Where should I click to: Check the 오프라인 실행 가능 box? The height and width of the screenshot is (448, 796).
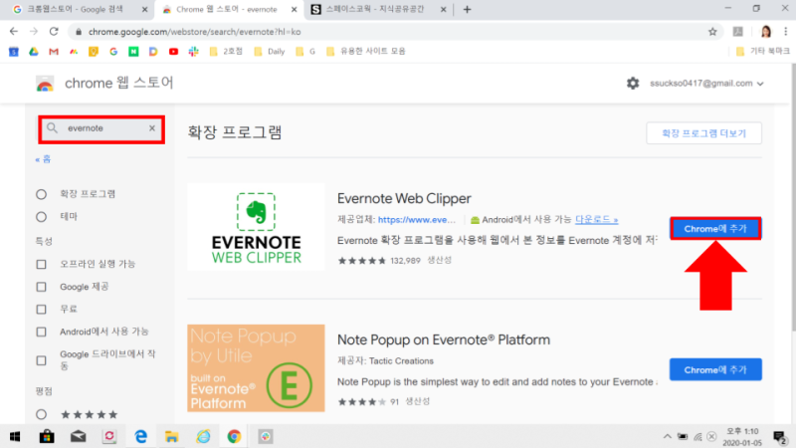tap(41, 264)
